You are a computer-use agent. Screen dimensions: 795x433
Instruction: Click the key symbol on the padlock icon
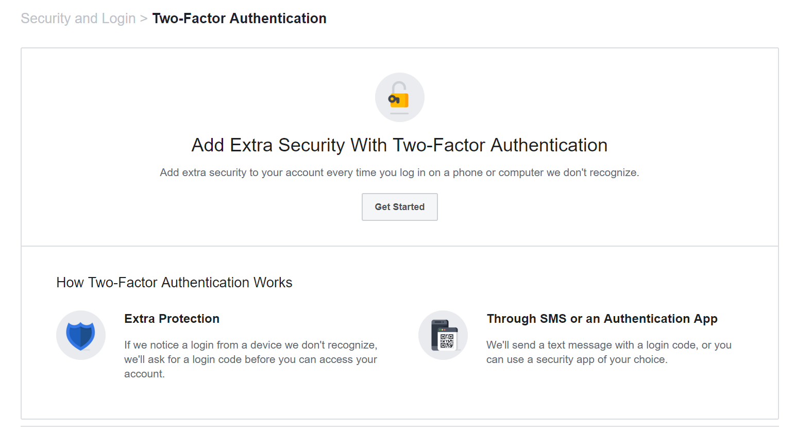[394, 99]
